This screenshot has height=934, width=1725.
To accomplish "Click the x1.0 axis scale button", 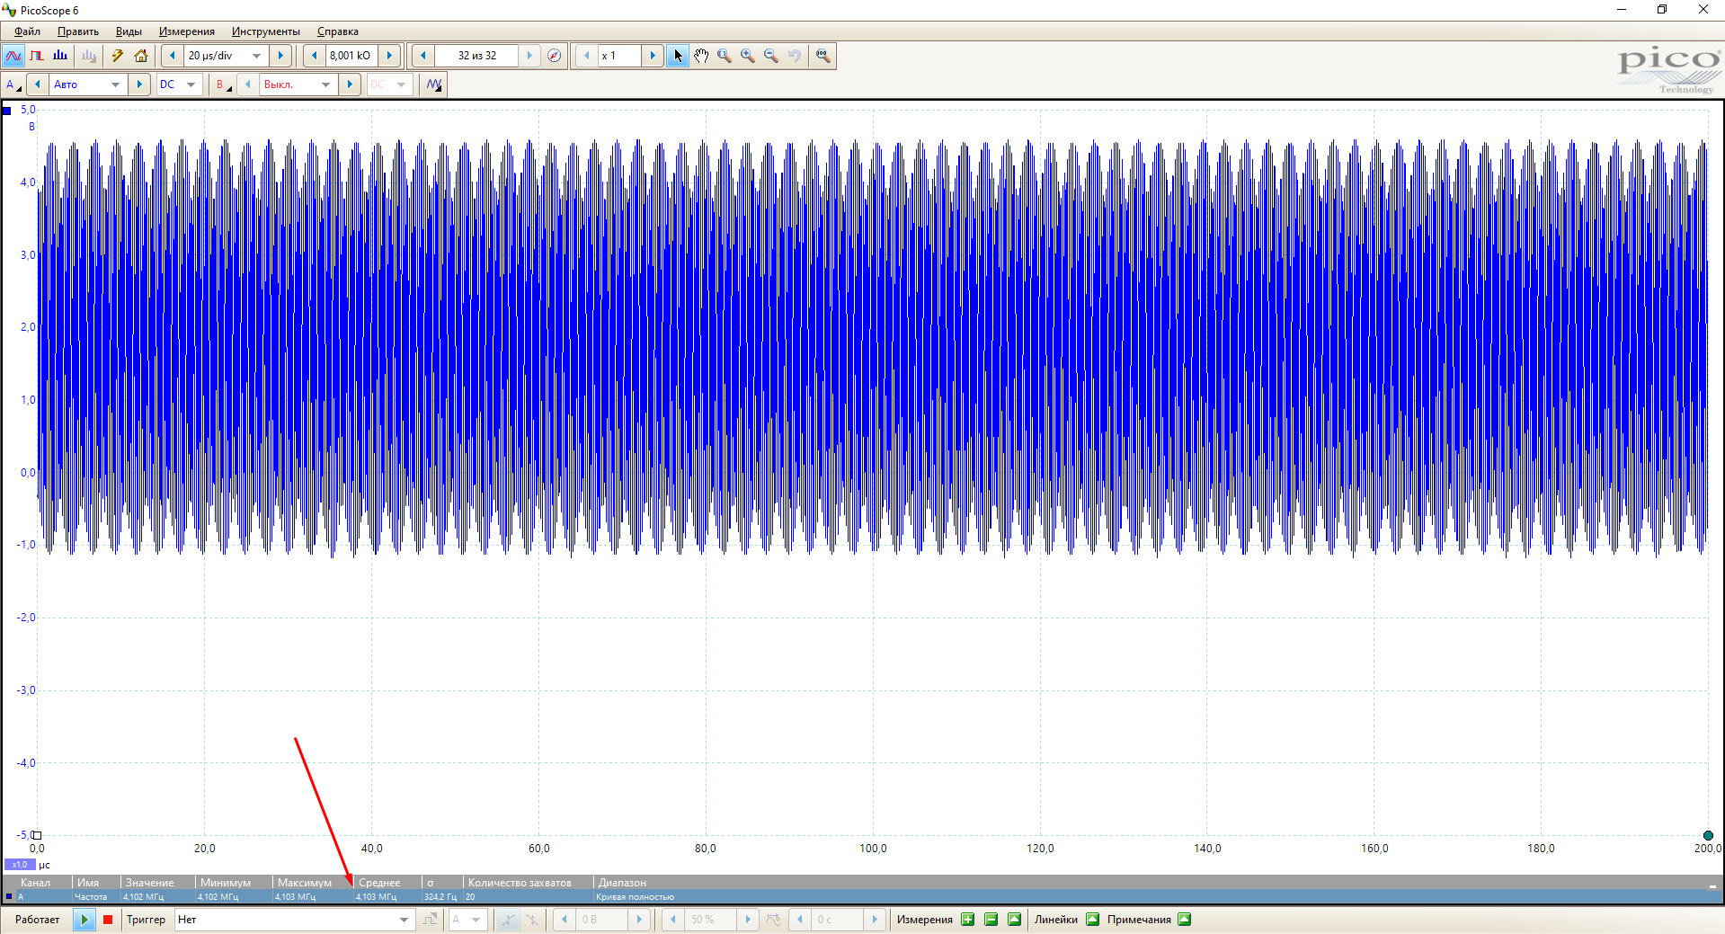I will click(20, 865).
